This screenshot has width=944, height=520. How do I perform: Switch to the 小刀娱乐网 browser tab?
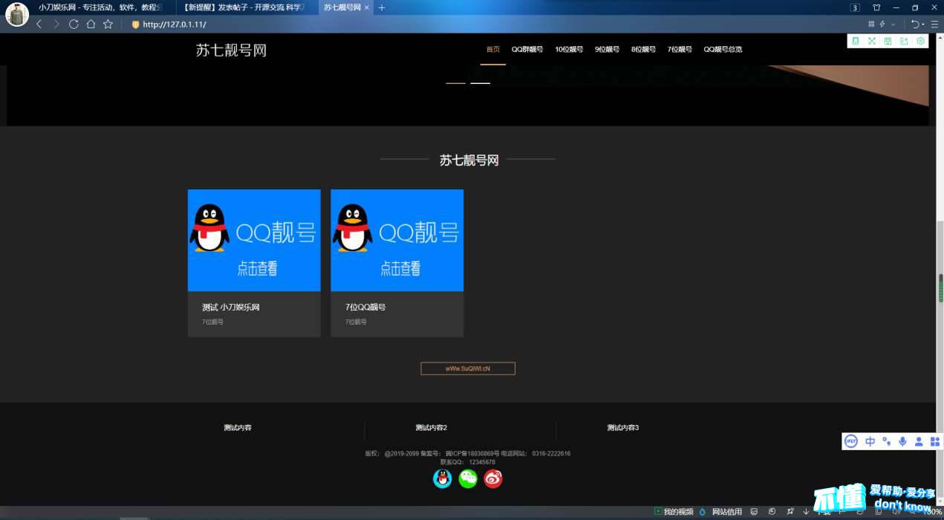click(97, 7)
